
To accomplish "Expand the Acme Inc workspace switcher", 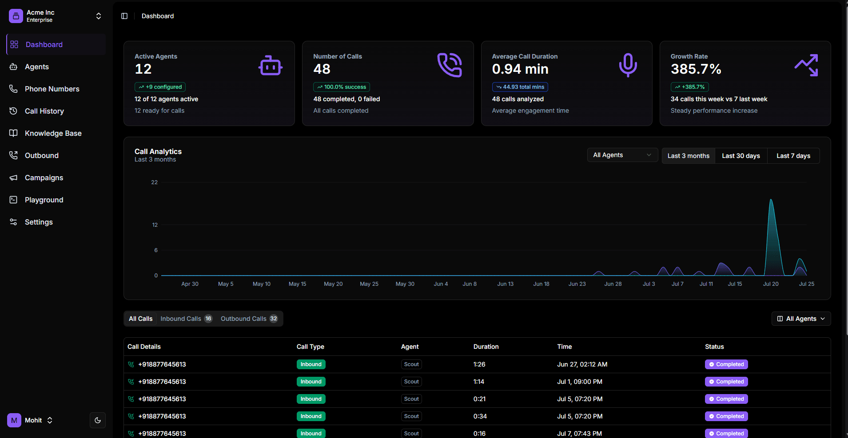I will click(98, 16).
